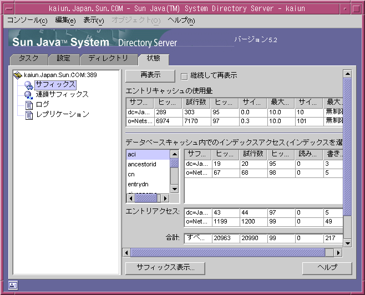Click the 連鎖サフィックス globe icon in tree
This screenshot has height=295, width=365.
click(29, 95)
